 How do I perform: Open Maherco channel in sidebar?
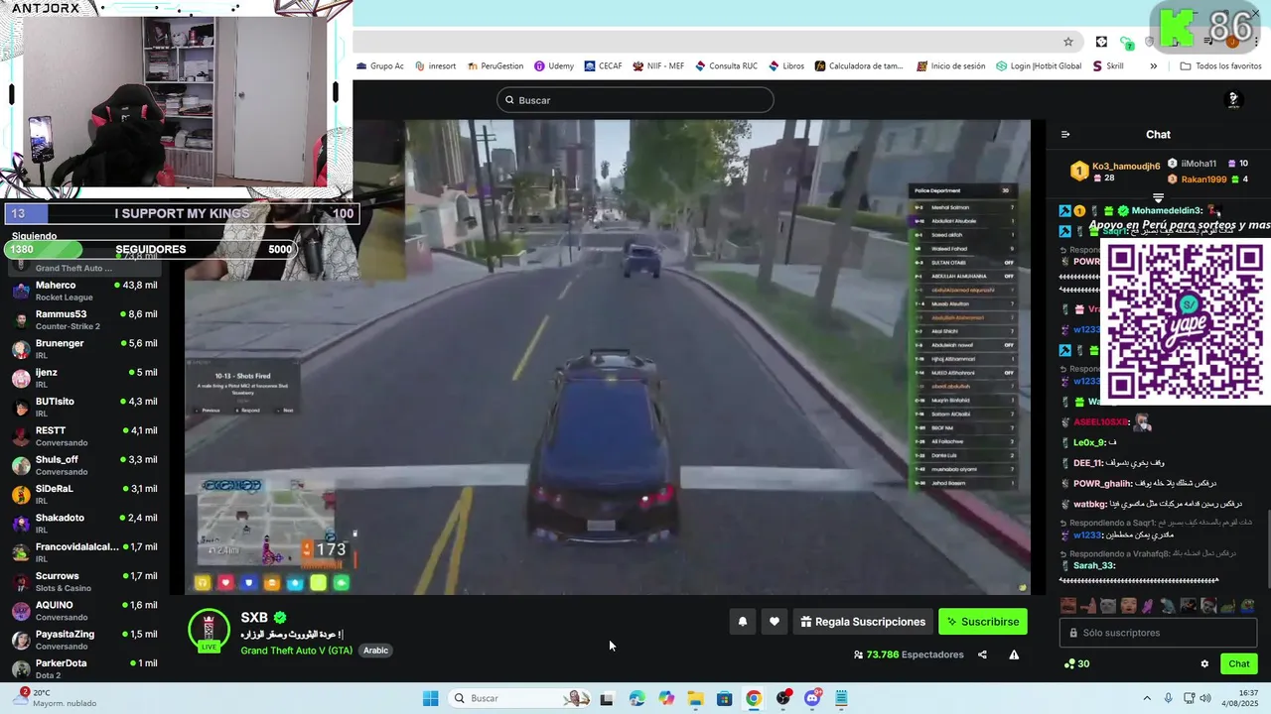click(x=84, y=291)
